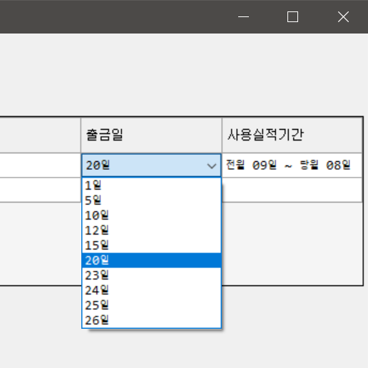Image resolution: width=368 pixels, height=368 pixels.
Task: Select 1일 from the dropdown list
Action: tap(151, 185)
